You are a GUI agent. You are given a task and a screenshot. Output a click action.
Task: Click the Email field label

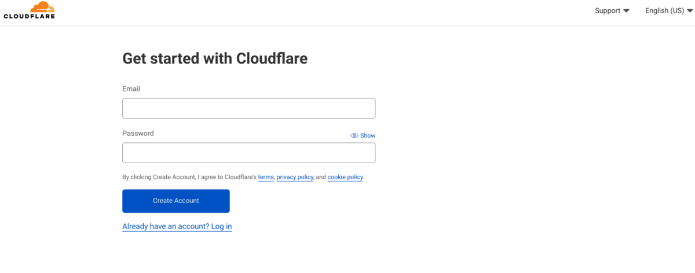(x=131, y=89)
